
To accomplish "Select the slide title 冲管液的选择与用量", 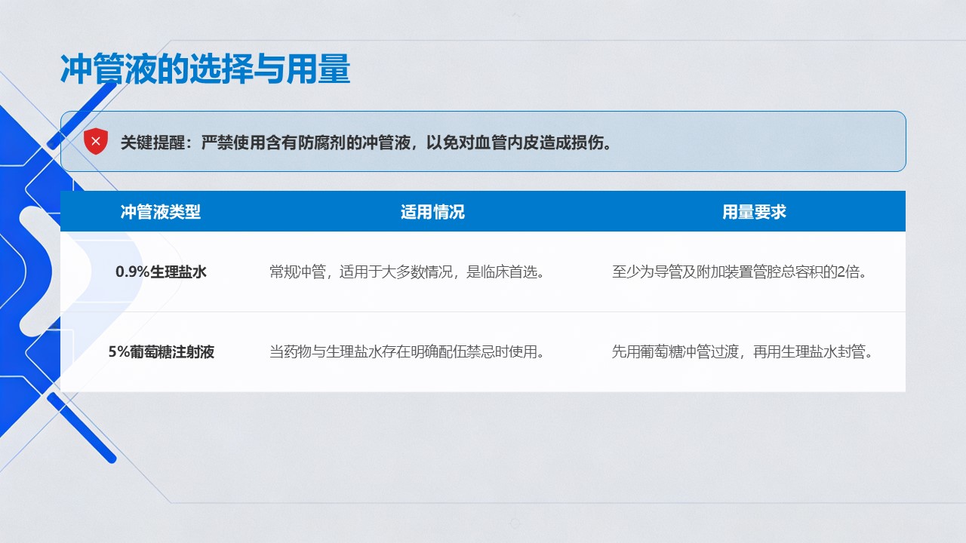I will click(x=205, y=70).
